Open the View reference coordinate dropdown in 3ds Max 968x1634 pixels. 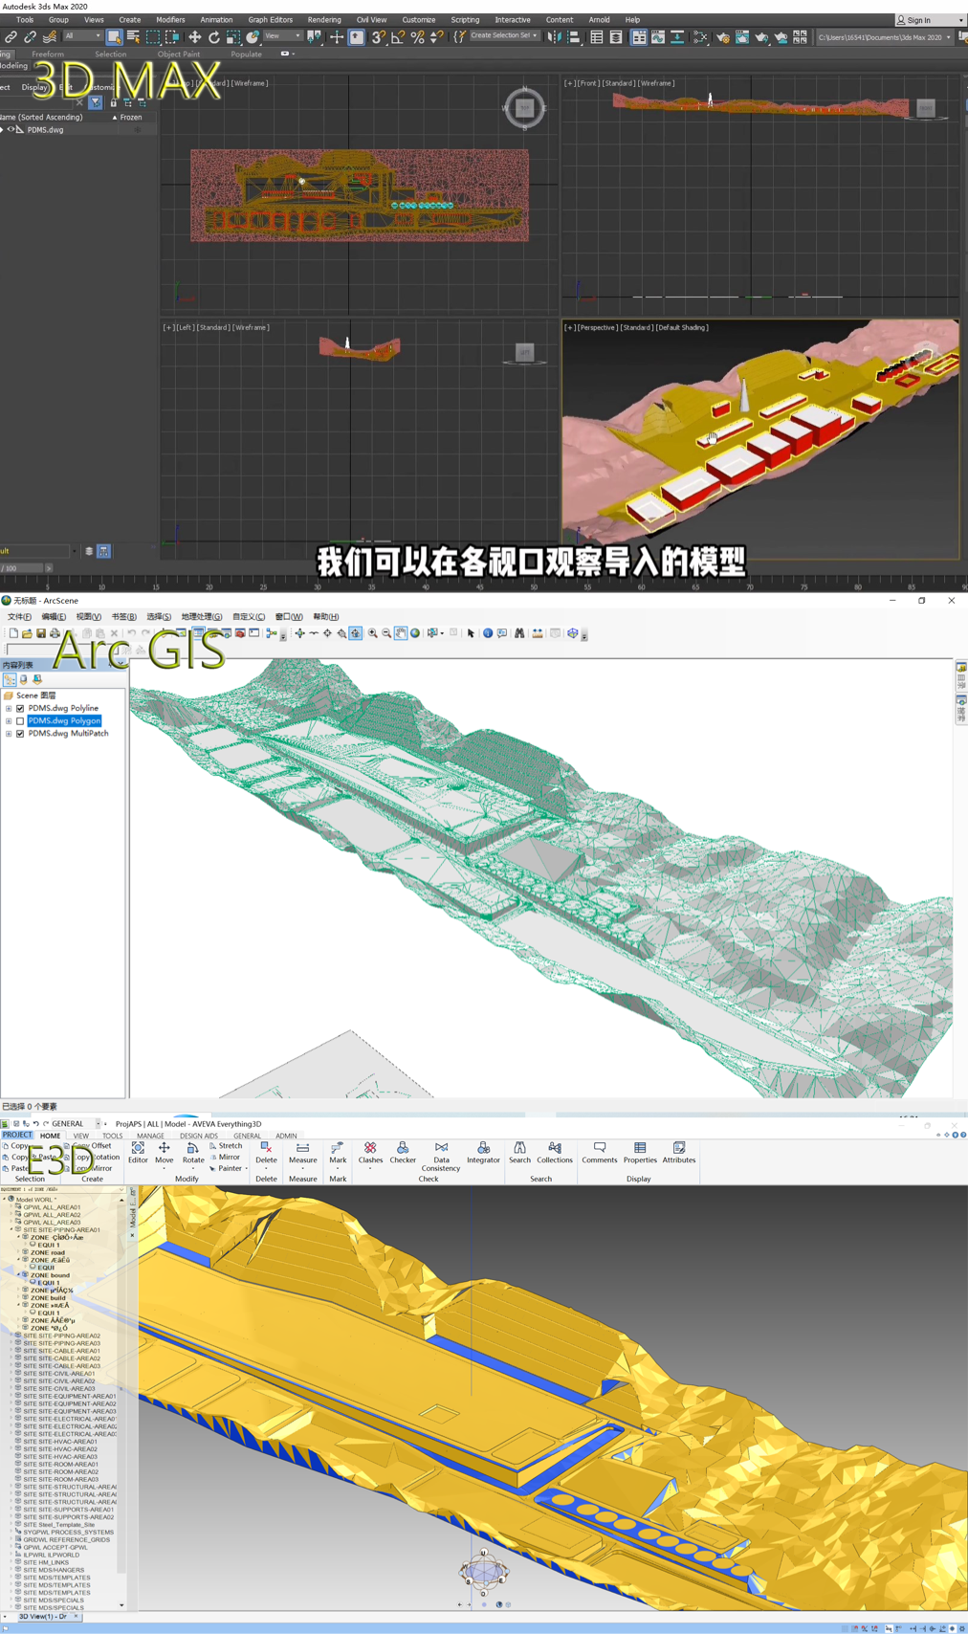tap(282, 36)
